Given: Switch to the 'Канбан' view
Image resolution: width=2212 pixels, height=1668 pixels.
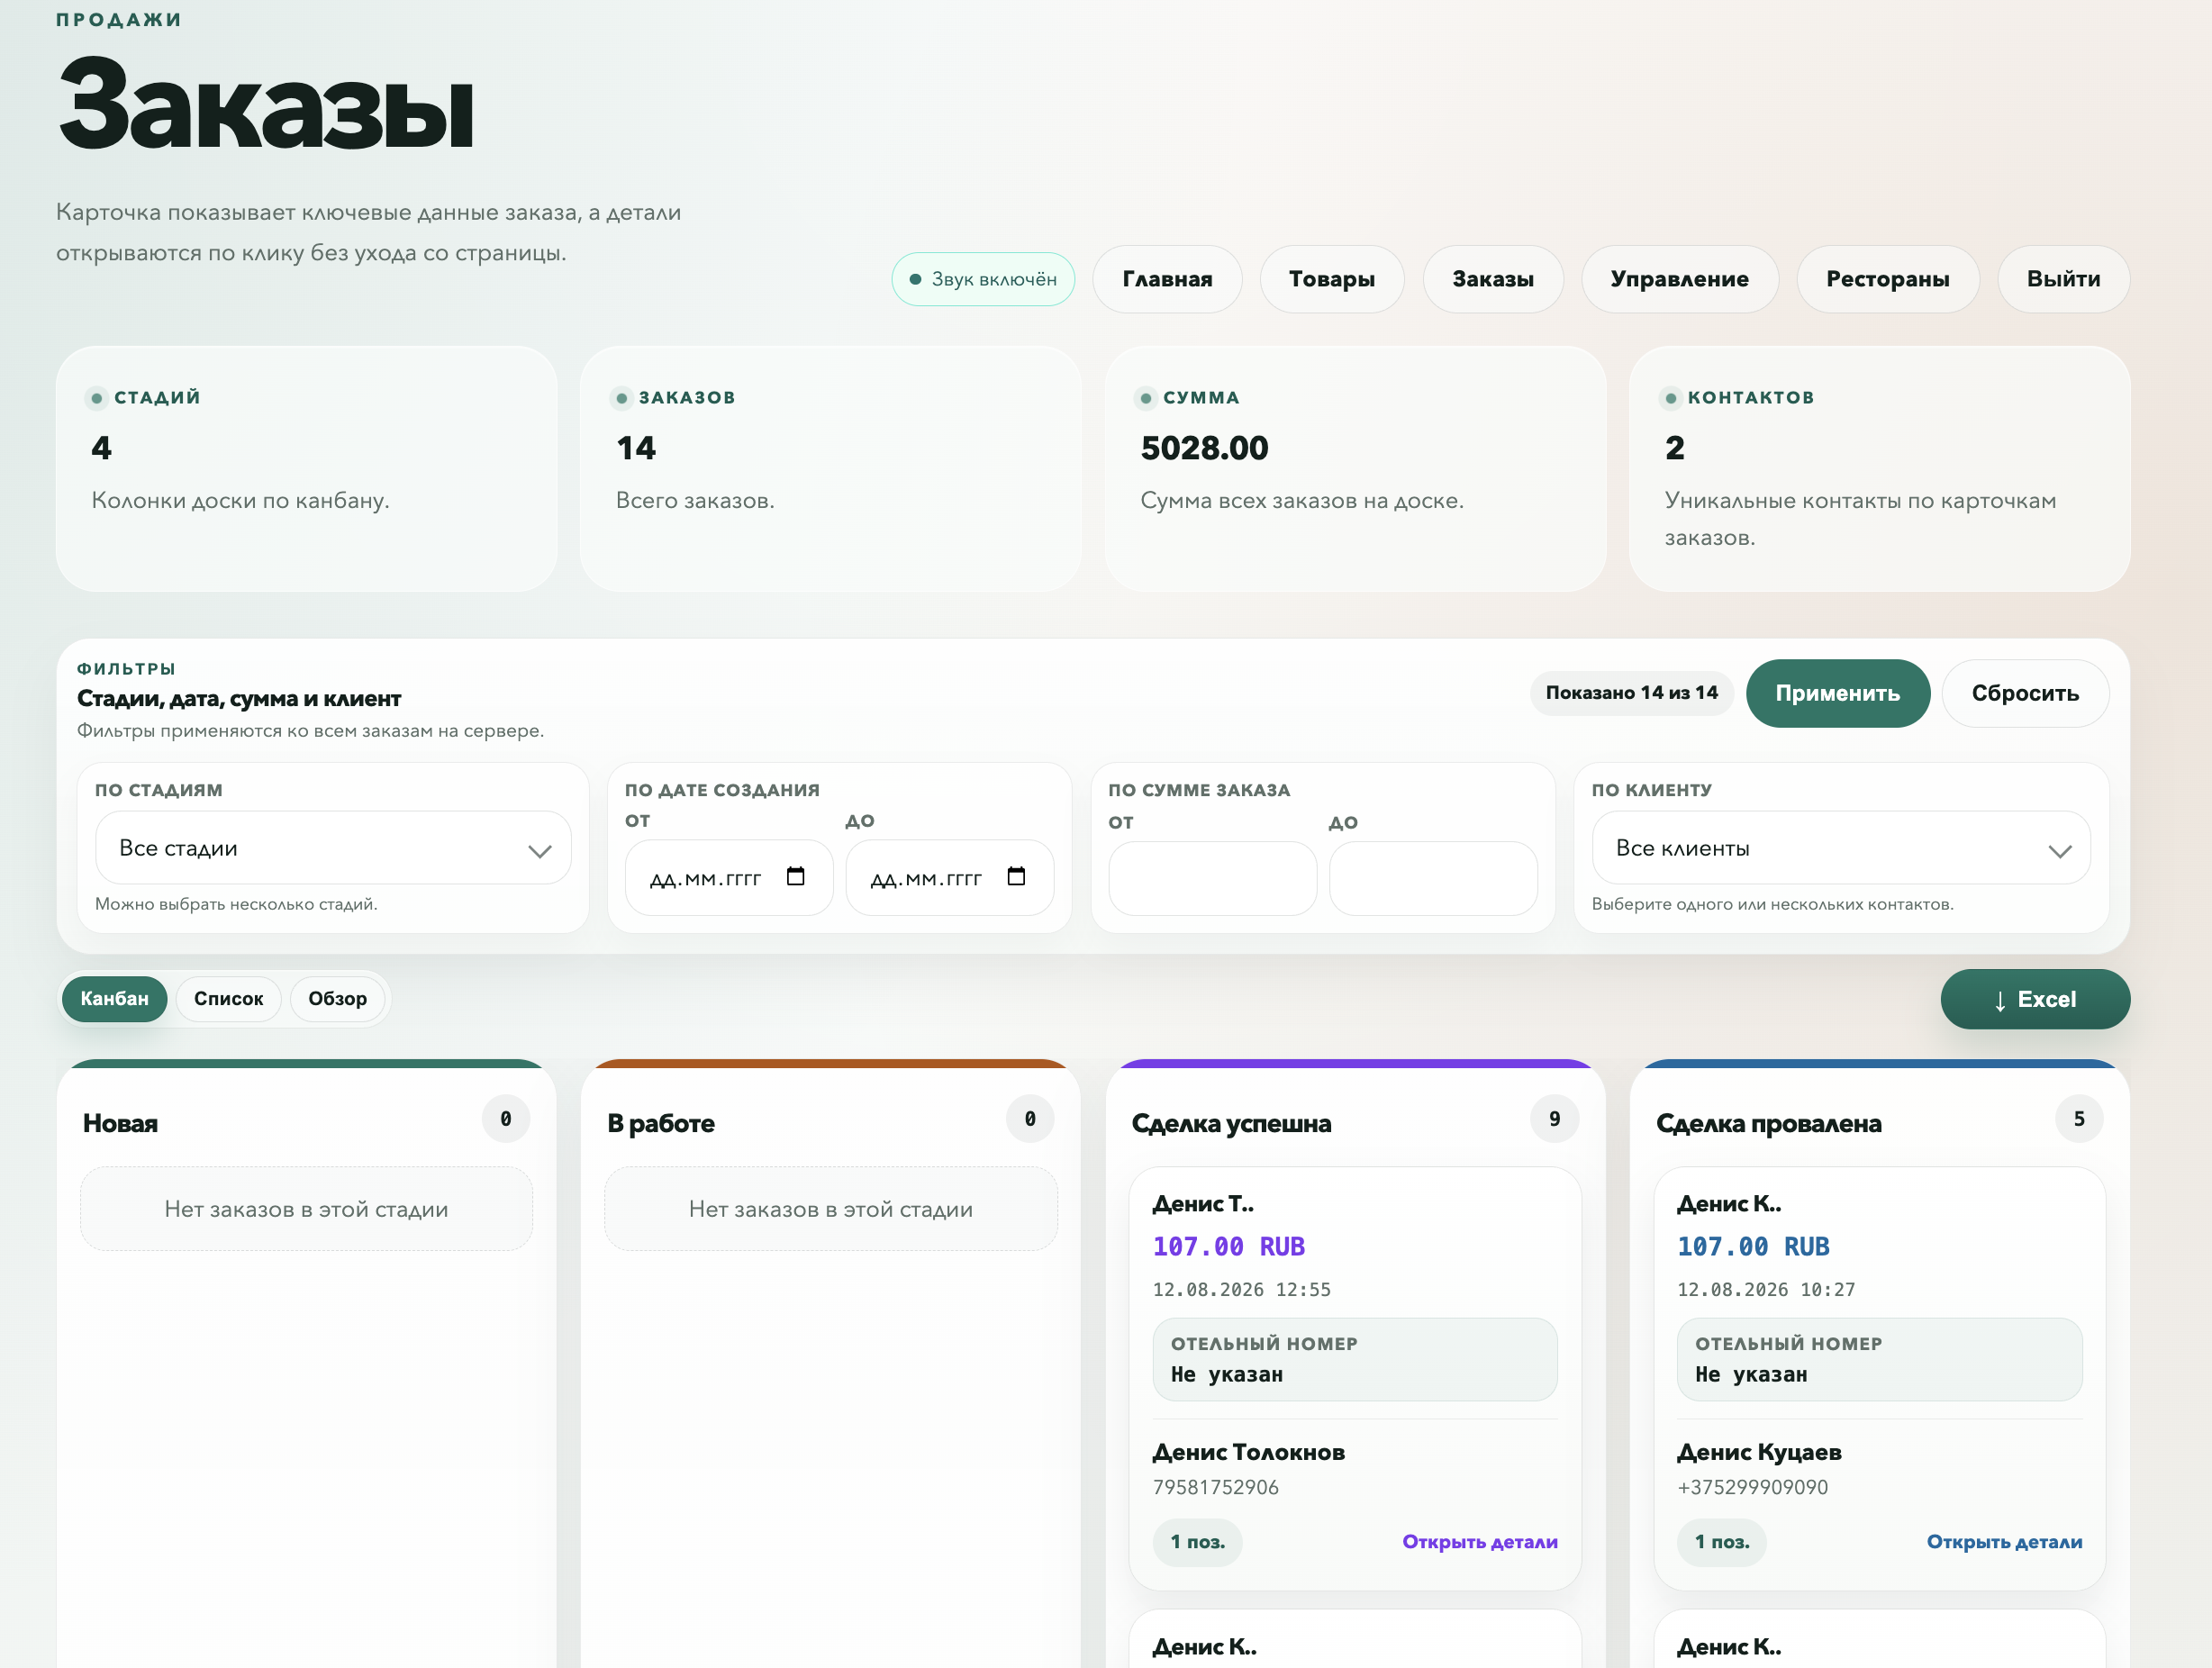Looking at the screenshot, I should coord(114,998).
